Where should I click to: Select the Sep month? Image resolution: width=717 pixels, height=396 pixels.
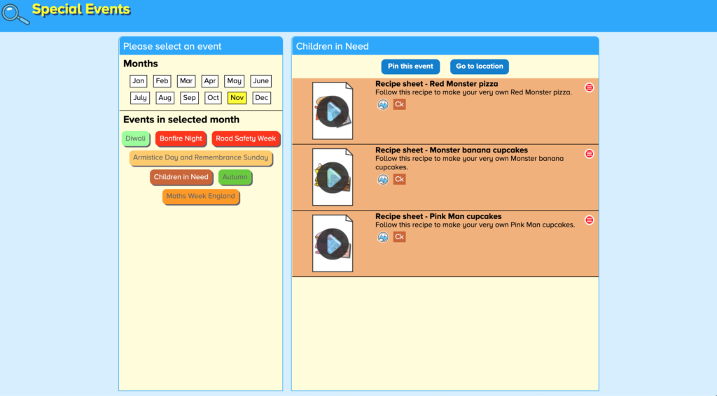tap(189, 98)
